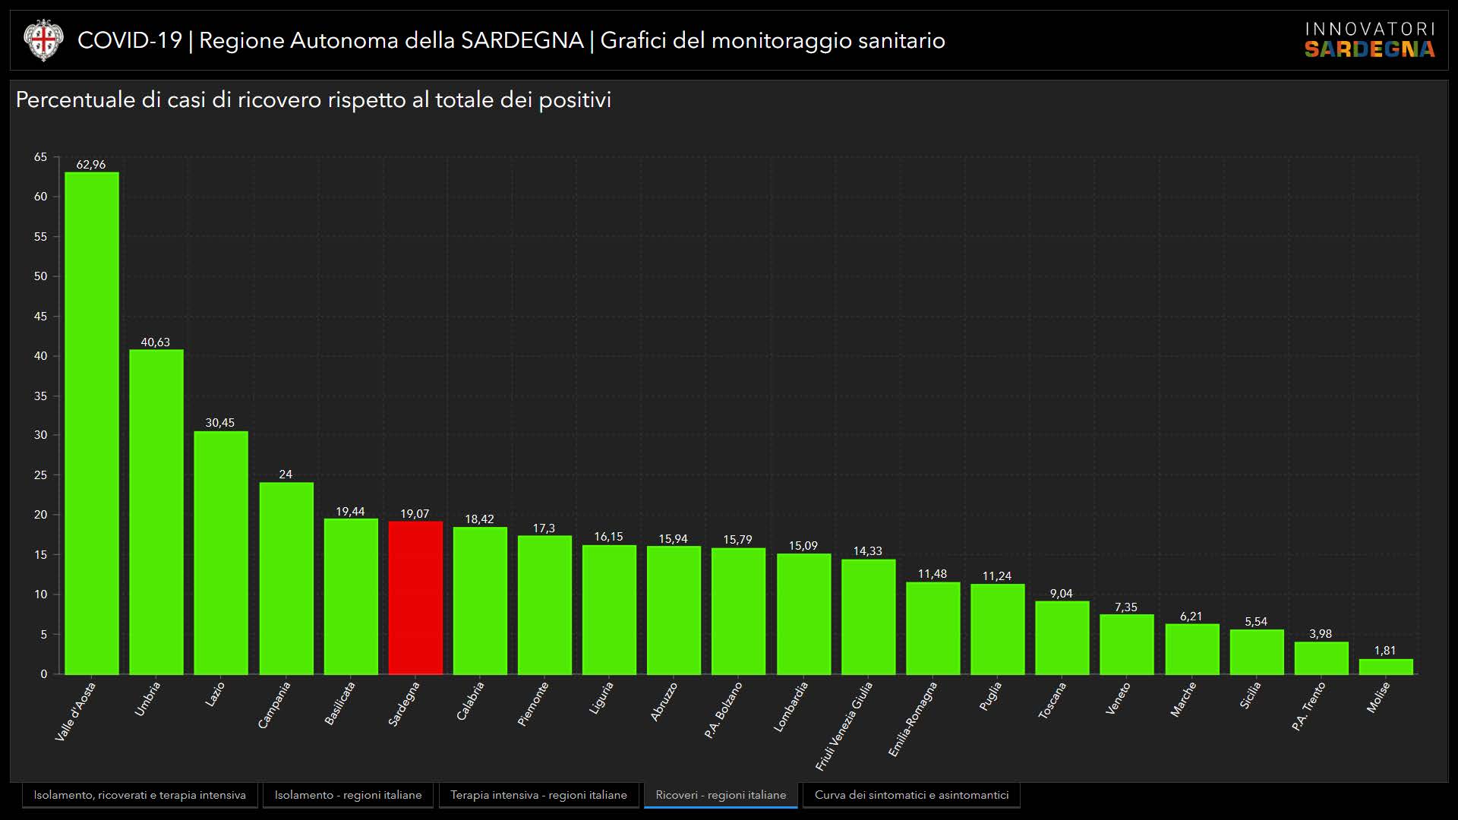Click the Valle d'Aosta bar

point(92,424)
